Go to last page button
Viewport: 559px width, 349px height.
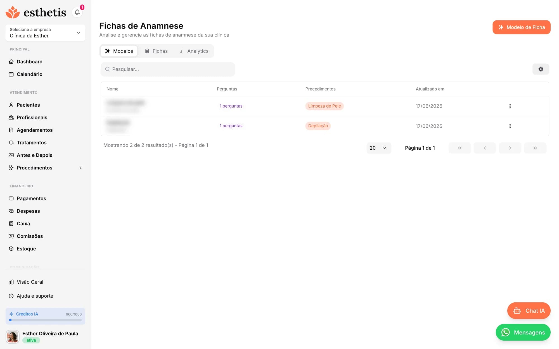coord(535,148)
